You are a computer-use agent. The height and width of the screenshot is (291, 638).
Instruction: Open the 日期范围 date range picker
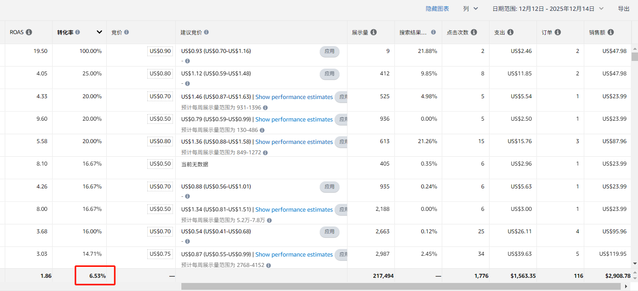548,8
